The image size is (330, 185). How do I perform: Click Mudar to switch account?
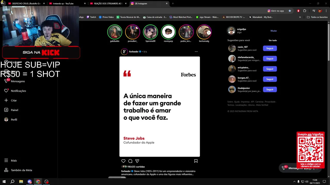(274, 31)
